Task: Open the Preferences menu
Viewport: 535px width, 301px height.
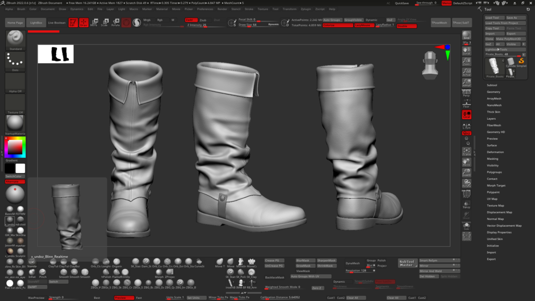Action: (205, 9)
